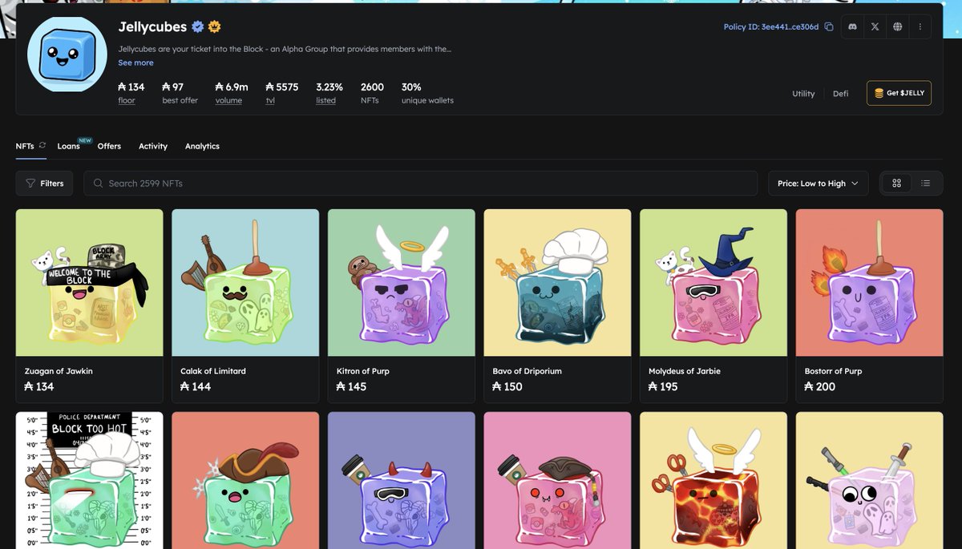Click the volume stat label
This screenshot has width=962, height=549.
point(228,101)
